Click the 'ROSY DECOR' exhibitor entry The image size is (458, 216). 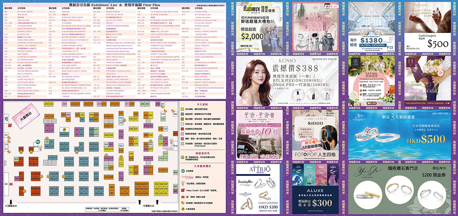tap(200, 94)
